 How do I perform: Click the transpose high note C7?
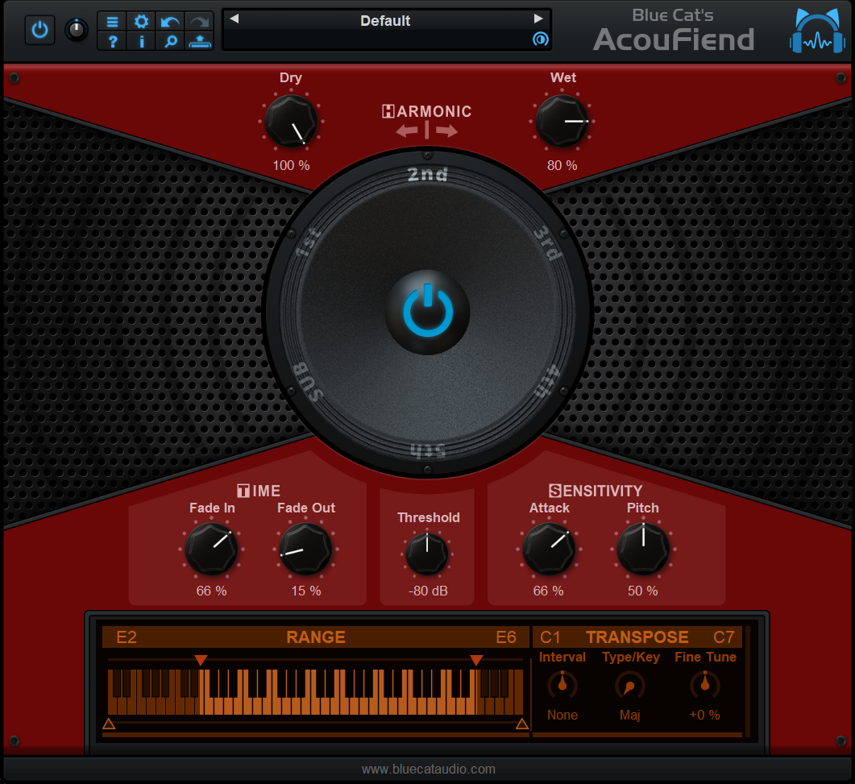tap(724, 637)
